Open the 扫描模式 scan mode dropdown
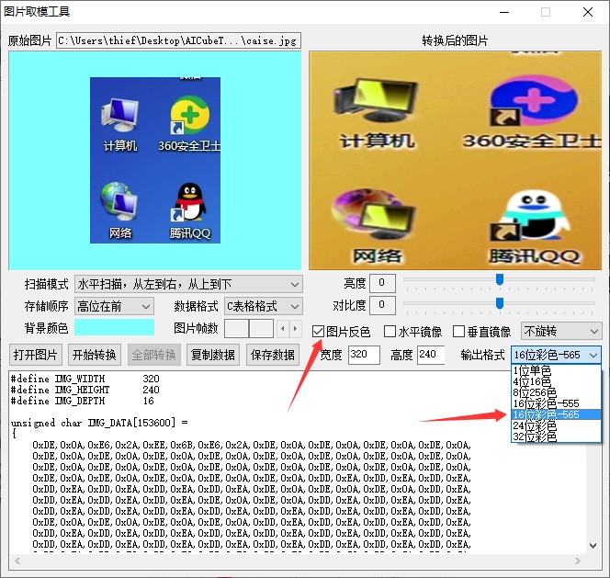610x578 pixels. click(188, 284)
